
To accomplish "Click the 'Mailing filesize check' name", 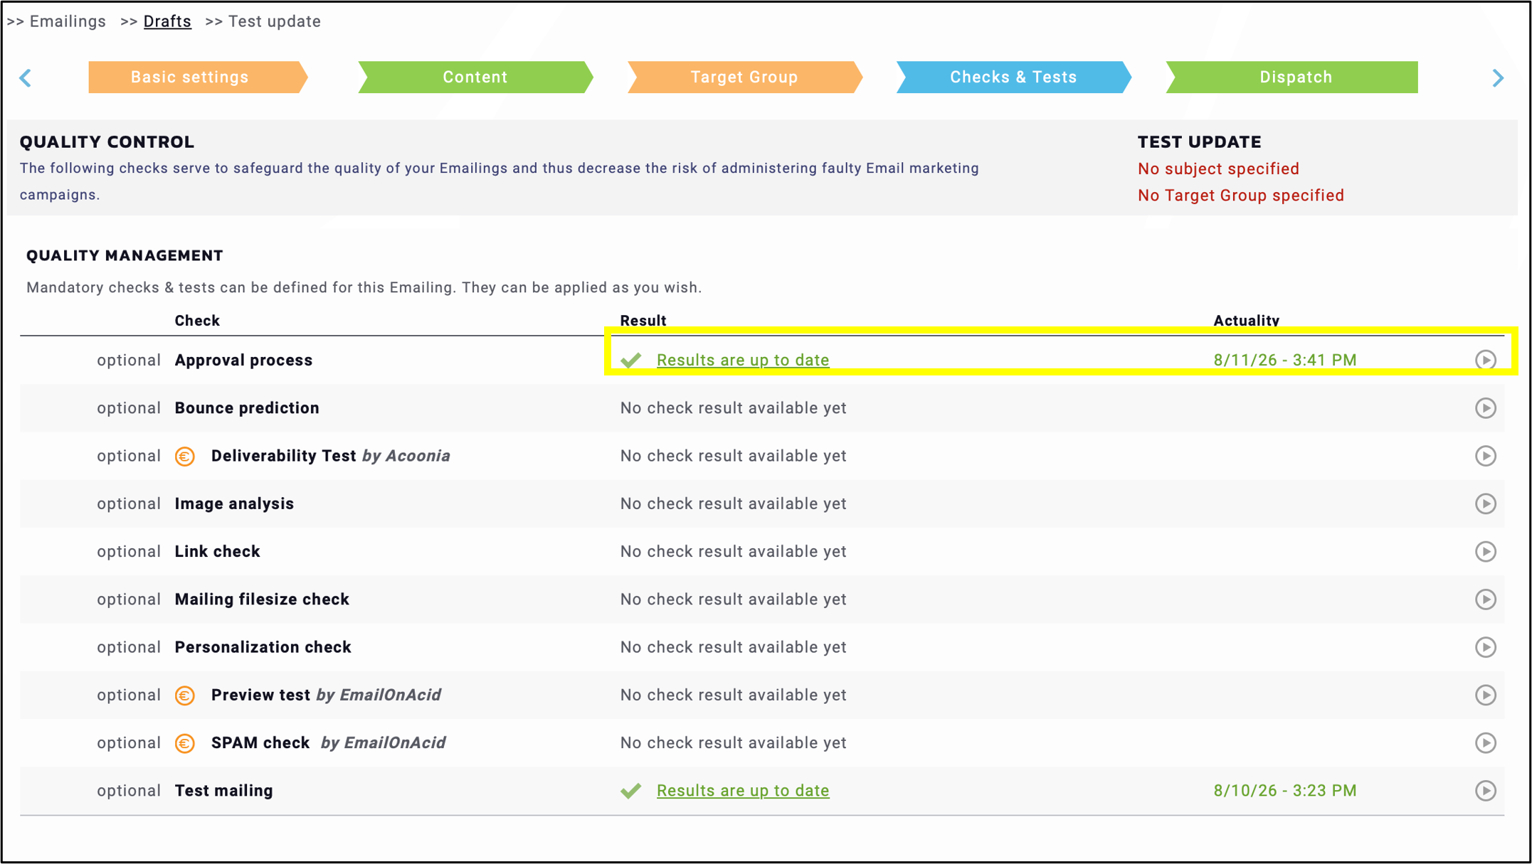I will tap(262, 599).
